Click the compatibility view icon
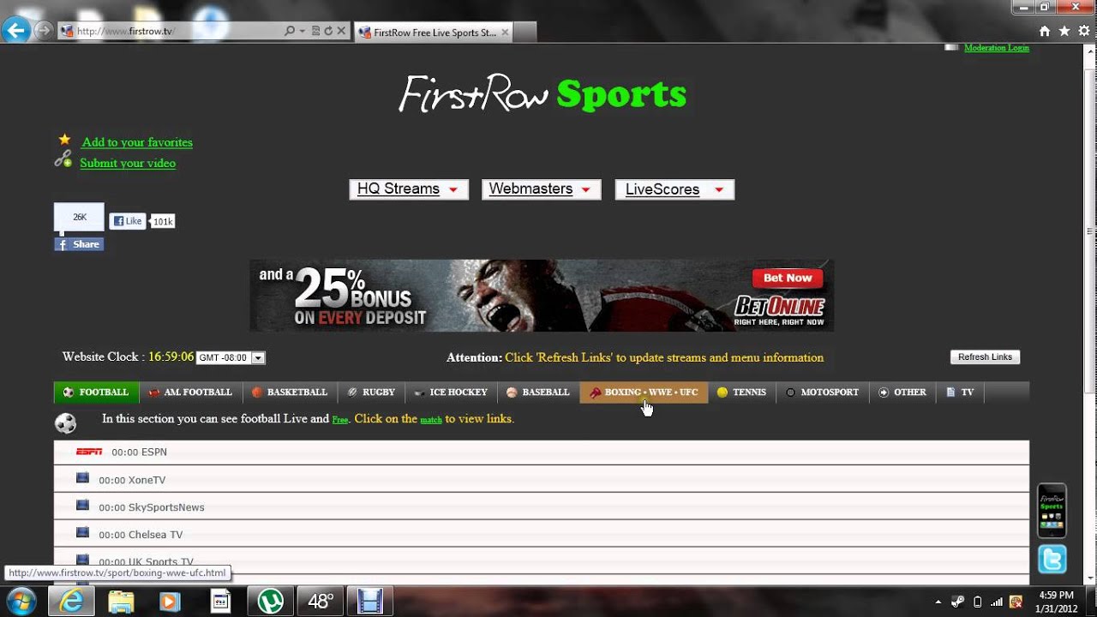Viewport: 1097px width, 617px height. pos(315,31)
